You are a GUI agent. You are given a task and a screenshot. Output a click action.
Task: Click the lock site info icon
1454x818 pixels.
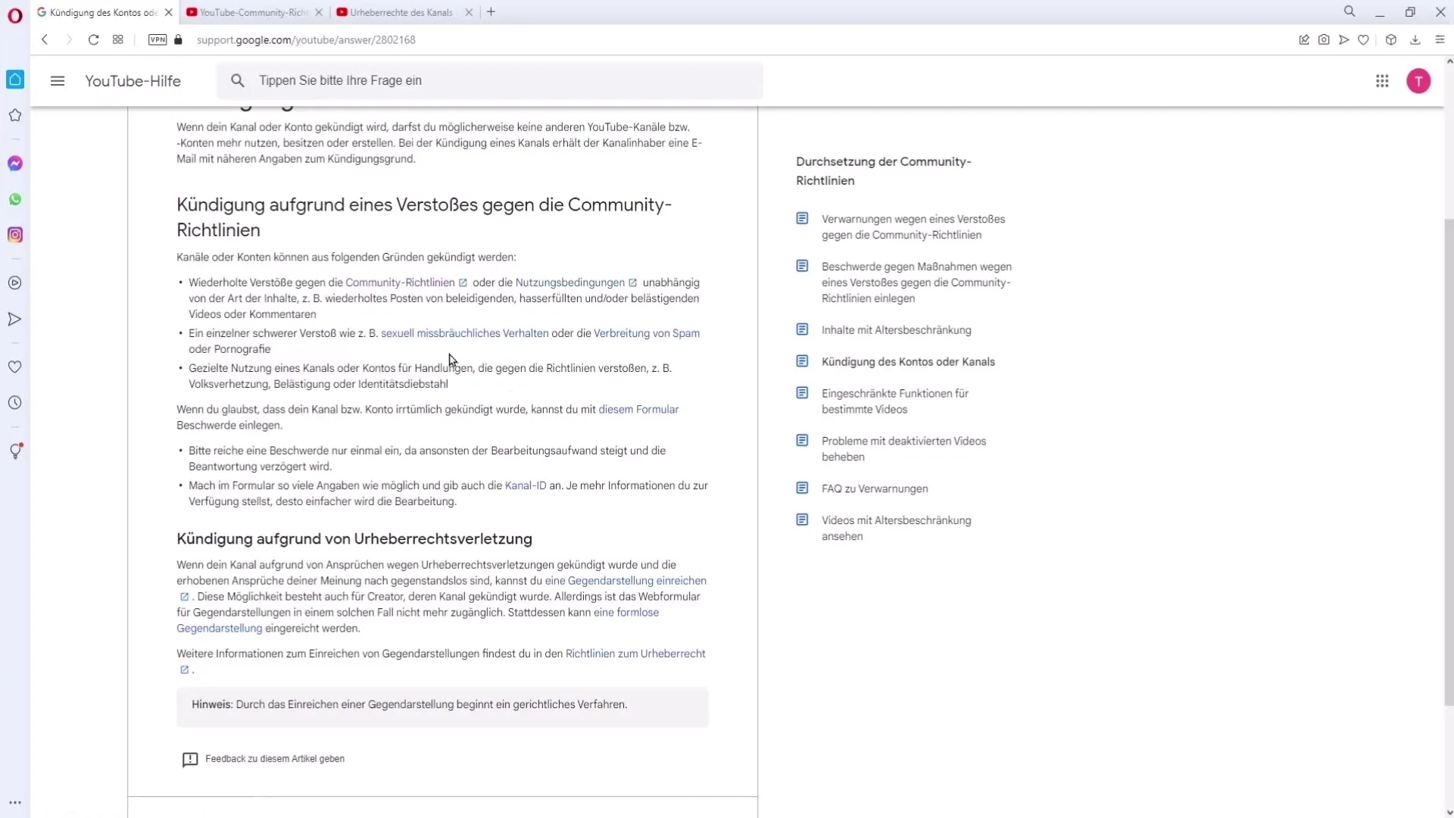(179, 39)
